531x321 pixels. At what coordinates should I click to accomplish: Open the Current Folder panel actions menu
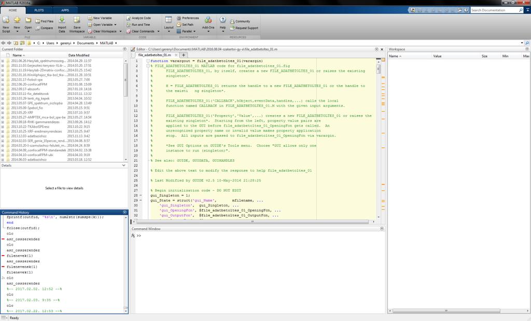coord(124,49)
